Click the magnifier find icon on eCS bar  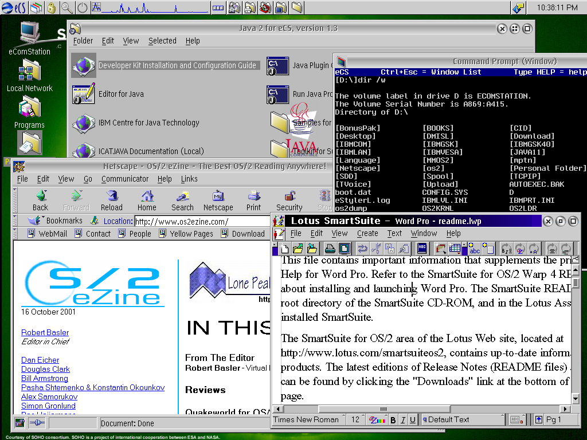click(66, 7)
